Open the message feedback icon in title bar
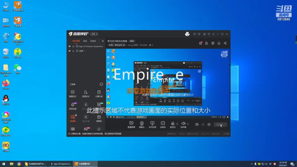Image resolution: width=297 pixels, height=167 pixels. tap(199, 34)
